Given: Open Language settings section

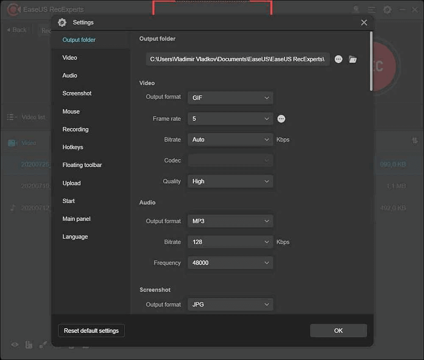Looking at the screenshot, I should tap(75, 237).
